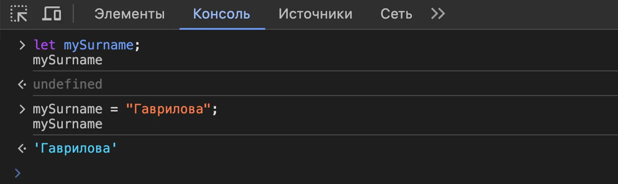The image size is (618, 184).
Task: Click the gray undefined output
Action: 67,84
